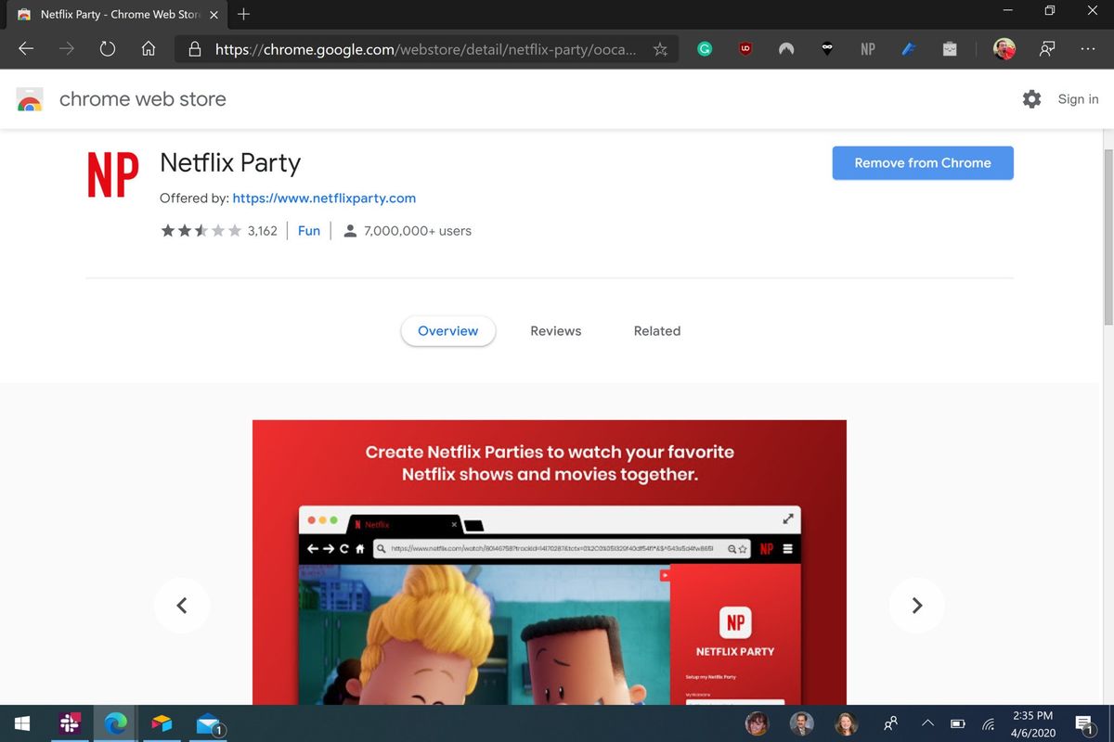Open the Related tab
The image size is (1114, 742).
[656, 330]
